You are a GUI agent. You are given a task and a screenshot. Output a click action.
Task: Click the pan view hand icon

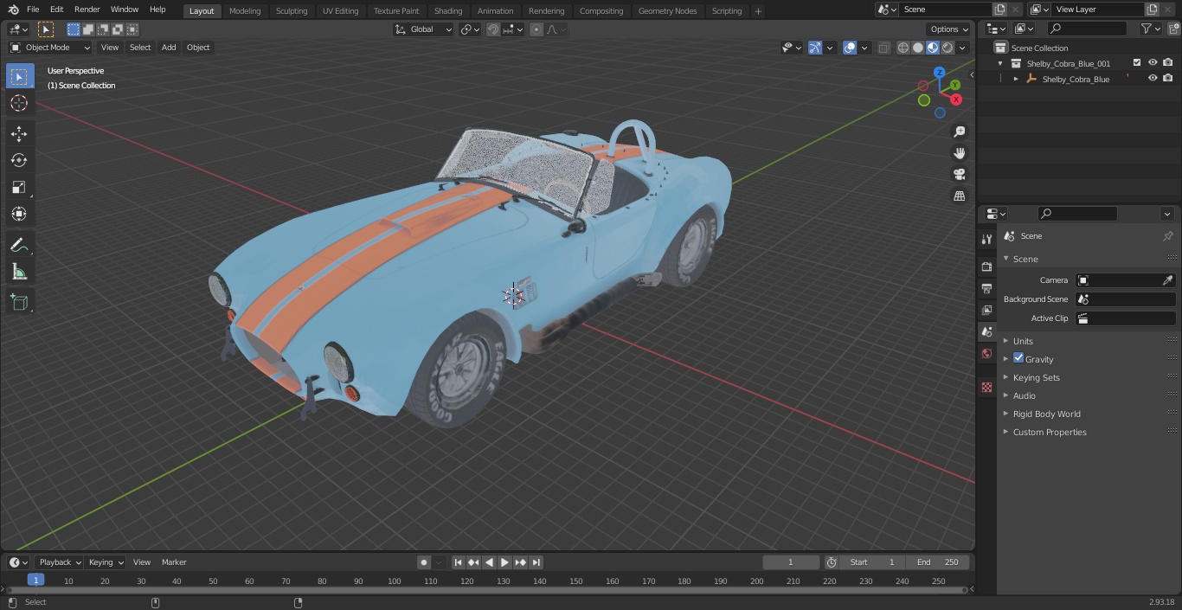pyautogui.click(x=959, y=153)
